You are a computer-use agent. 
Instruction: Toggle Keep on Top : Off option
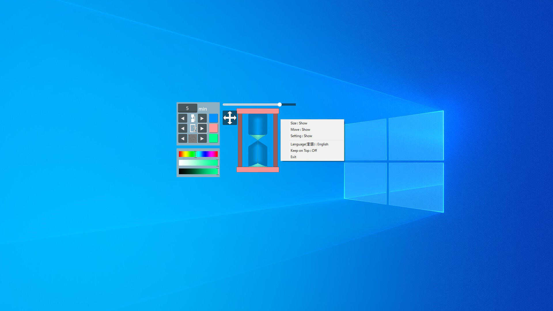click(x=312, y=151)
